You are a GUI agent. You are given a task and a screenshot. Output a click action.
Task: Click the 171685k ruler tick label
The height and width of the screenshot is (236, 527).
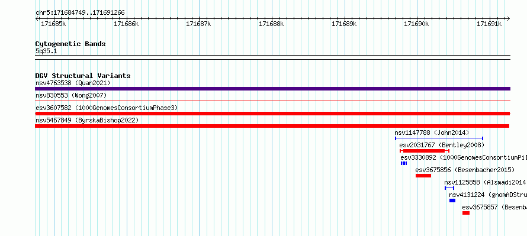pos(53,24)
